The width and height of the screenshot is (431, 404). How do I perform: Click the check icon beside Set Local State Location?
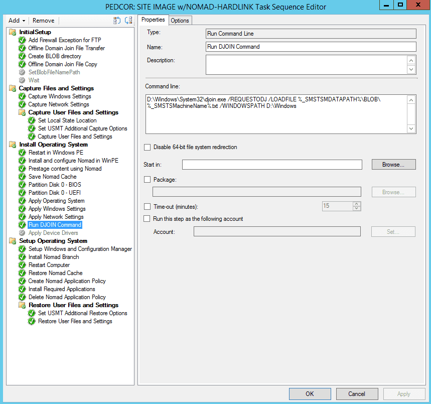[32, 120]
